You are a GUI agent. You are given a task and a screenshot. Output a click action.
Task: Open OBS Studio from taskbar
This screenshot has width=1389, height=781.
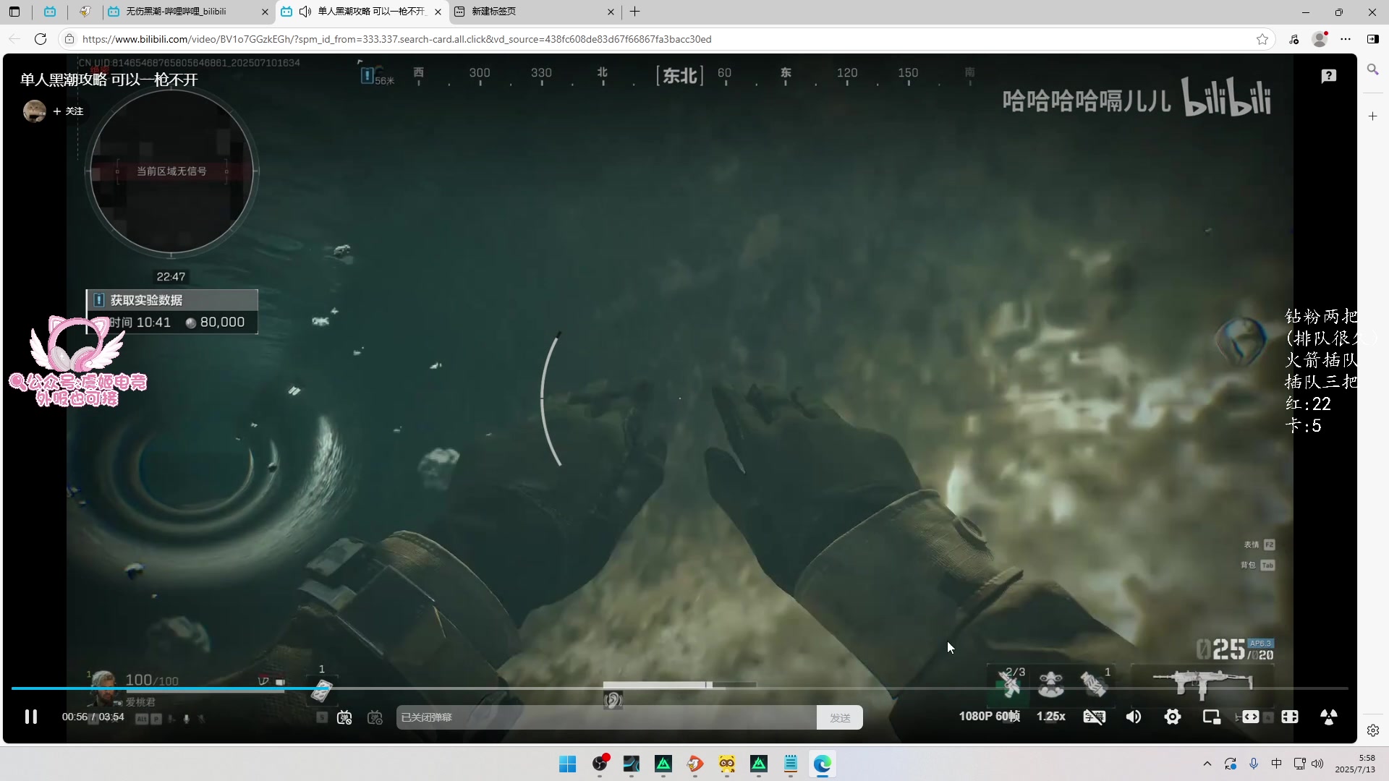600,764
